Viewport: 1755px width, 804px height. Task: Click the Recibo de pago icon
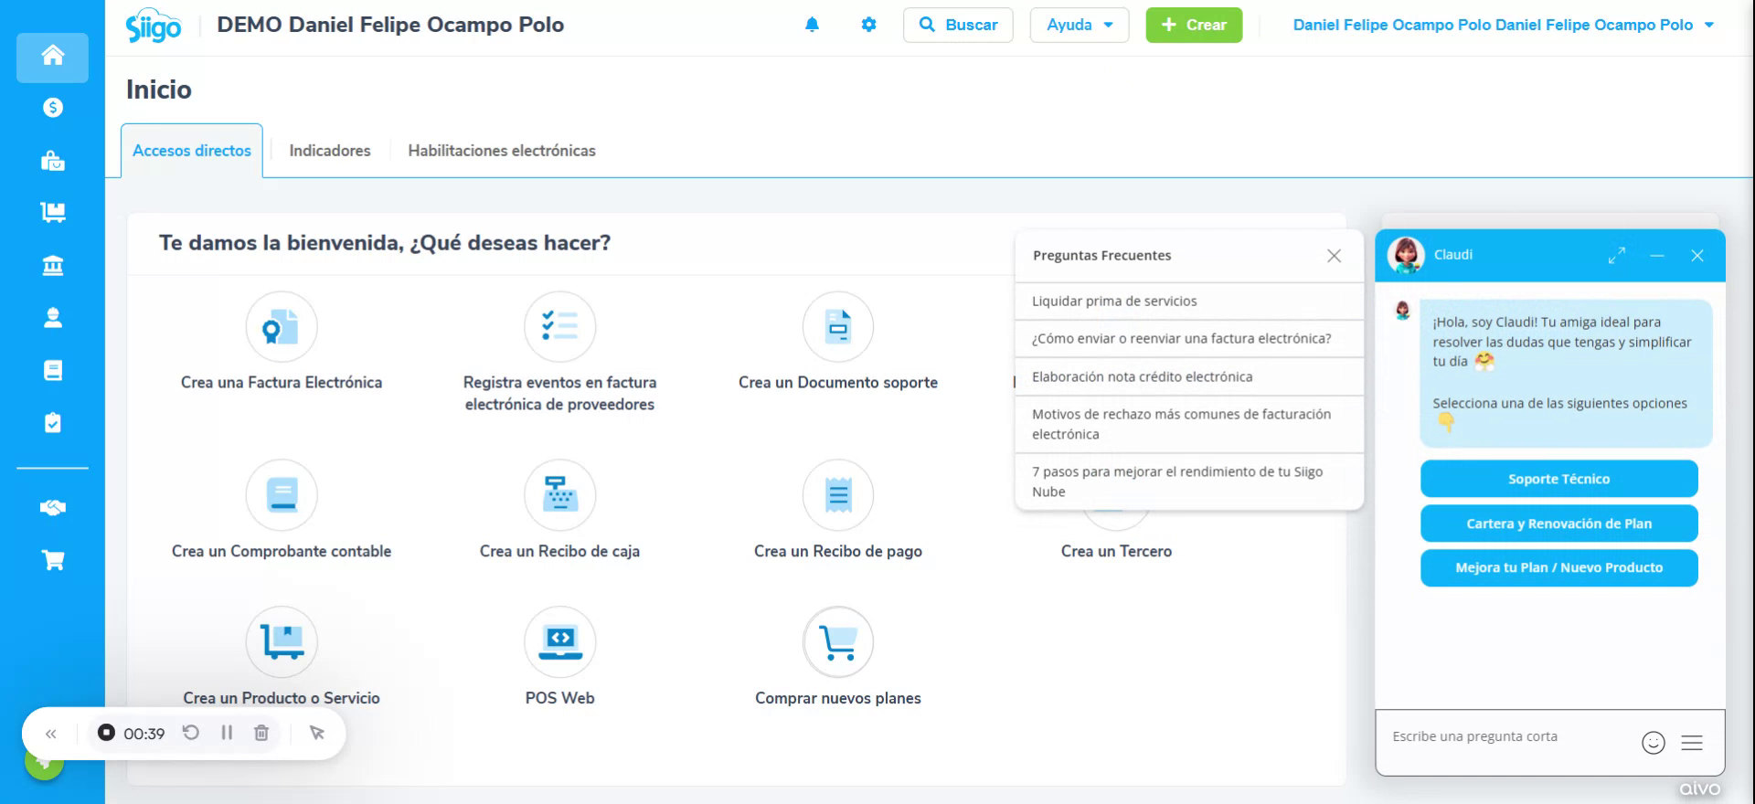tap(838, 495)
